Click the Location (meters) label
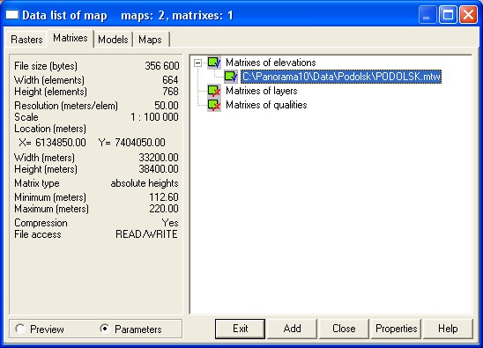The height and width of the screenshot is (348, 483). tap(50, 129)
